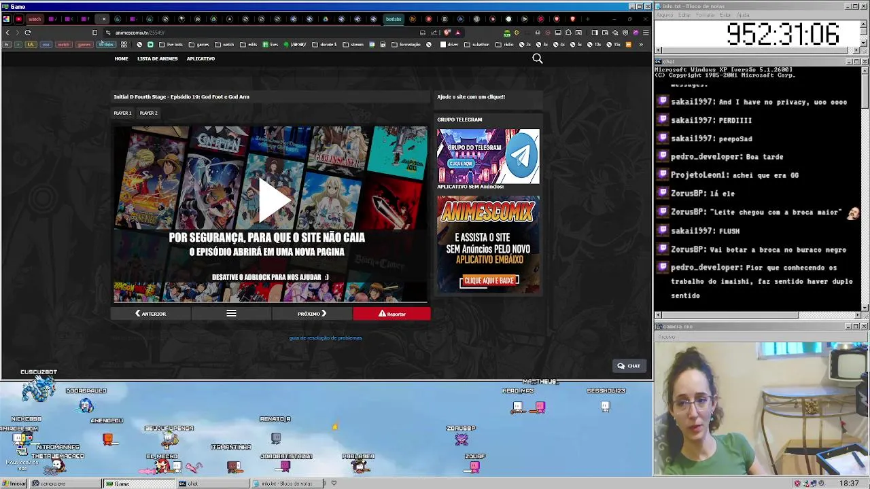The image size is (870, 489).
Task: Open the site information icon in the address bar
Action: pyautogui.click(x=108, y=33)
